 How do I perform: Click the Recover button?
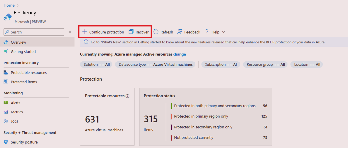(x=139, y=32)
